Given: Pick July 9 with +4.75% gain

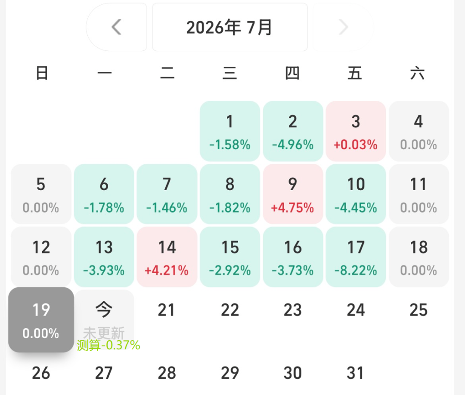Looking at the screenshot, I should (293, 194).
